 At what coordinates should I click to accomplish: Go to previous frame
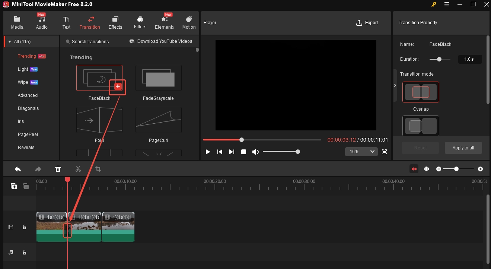[220, 152]
